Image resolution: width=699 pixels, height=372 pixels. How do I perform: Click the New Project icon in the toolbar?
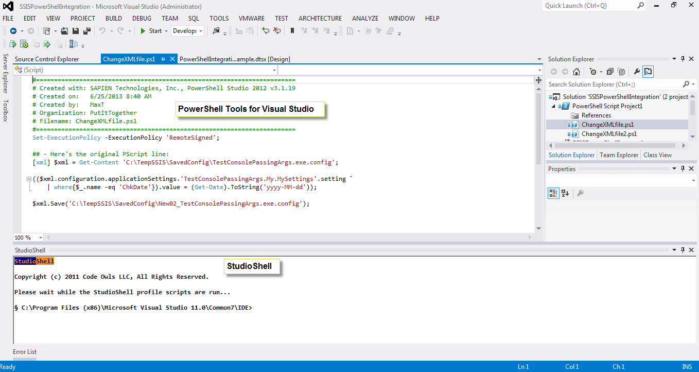pyautogui.click(x=46, y=31)
